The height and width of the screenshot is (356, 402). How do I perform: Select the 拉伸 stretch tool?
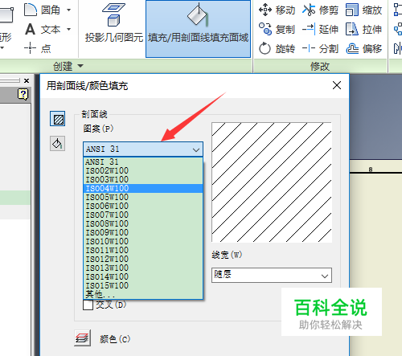click(x=363, y=29)
